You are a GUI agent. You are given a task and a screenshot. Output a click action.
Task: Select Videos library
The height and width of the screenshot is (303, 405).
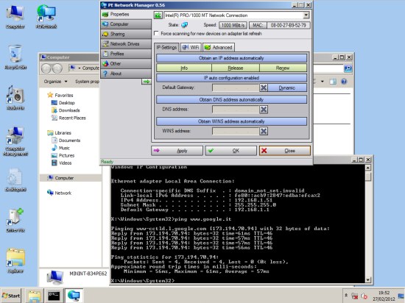[x=61, y=163]
